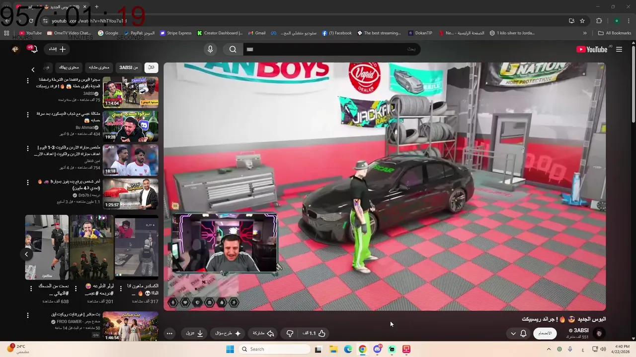Open the YouTube bookmark in bookmarks bar
Screen dimensions: 636x357
30,33
